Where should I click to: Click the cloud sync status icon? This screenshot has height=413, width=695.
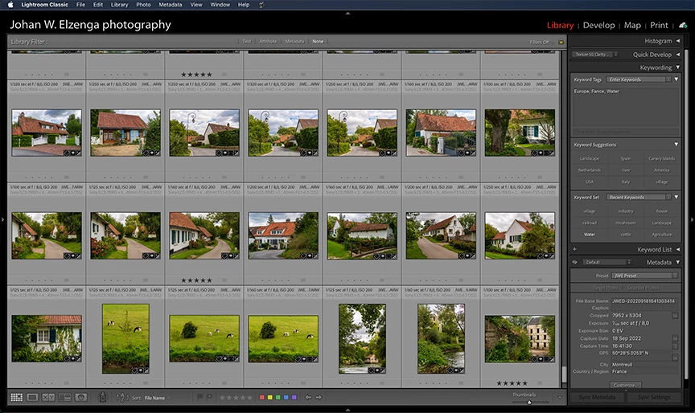tap(683, 25)
